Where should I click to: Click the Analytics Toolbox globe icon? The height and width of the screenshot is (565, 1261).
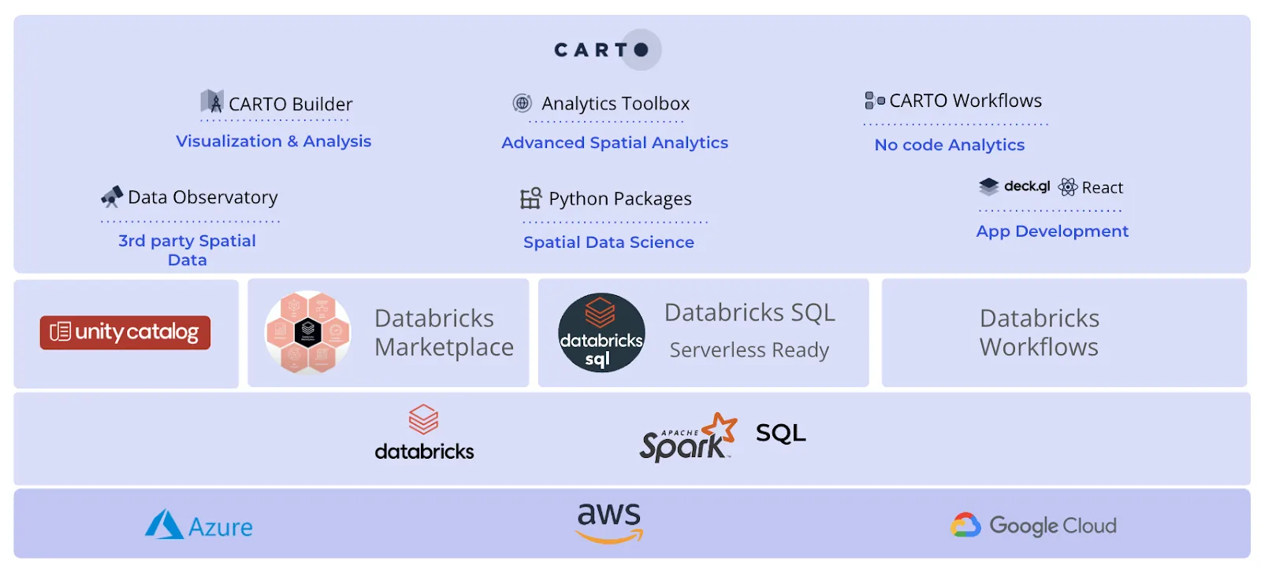pyautogui.click(x=522, y=103)
